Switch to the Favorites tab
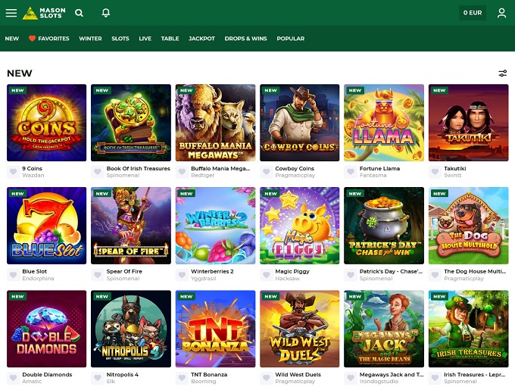The width and height of the screenshot is (515, 387). click(48, 39)
